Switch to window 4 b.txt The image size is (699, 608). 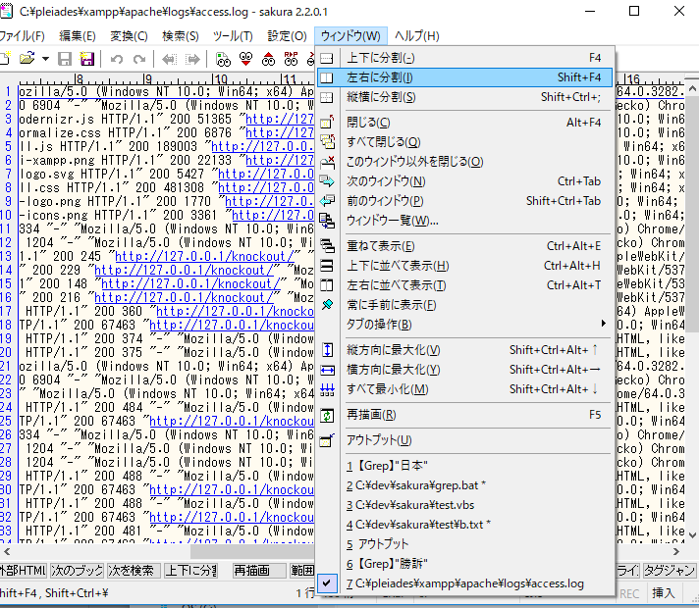pos(464,525)
